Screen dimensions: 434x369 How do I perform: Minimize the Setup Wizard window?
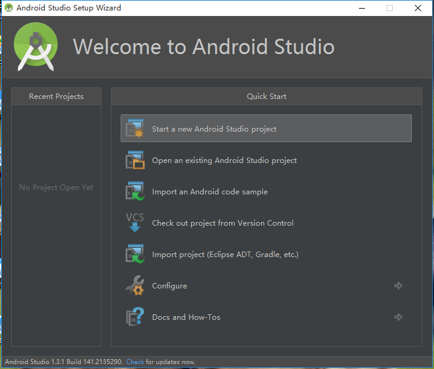pyautogui.click(x=362, y=8)
